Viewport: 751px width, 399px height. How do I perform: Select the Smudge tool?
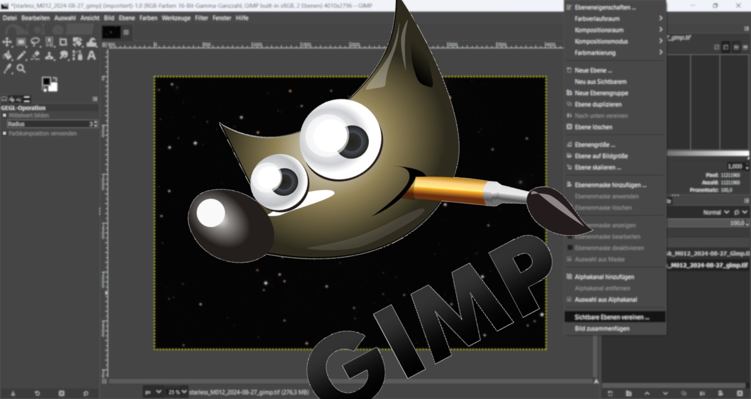[63, 56]
